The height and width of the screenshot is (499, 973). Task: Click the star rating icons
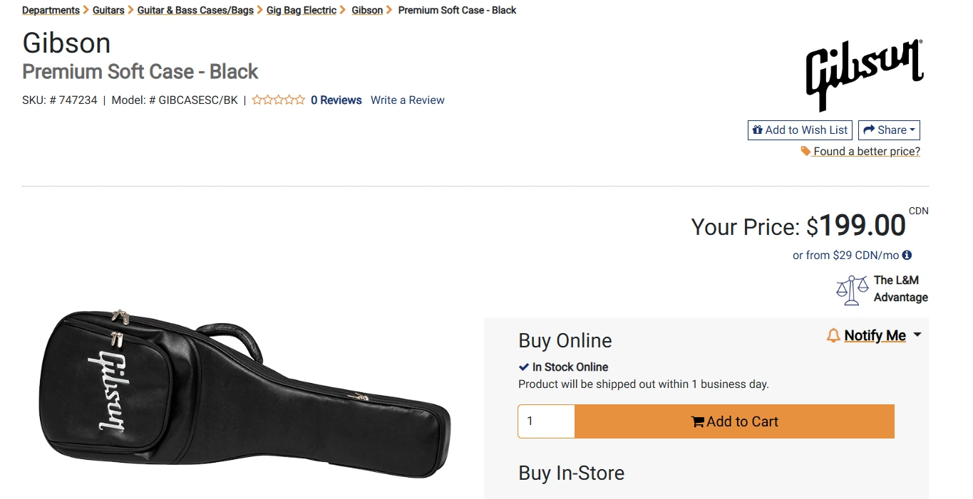tap(279, 100)
